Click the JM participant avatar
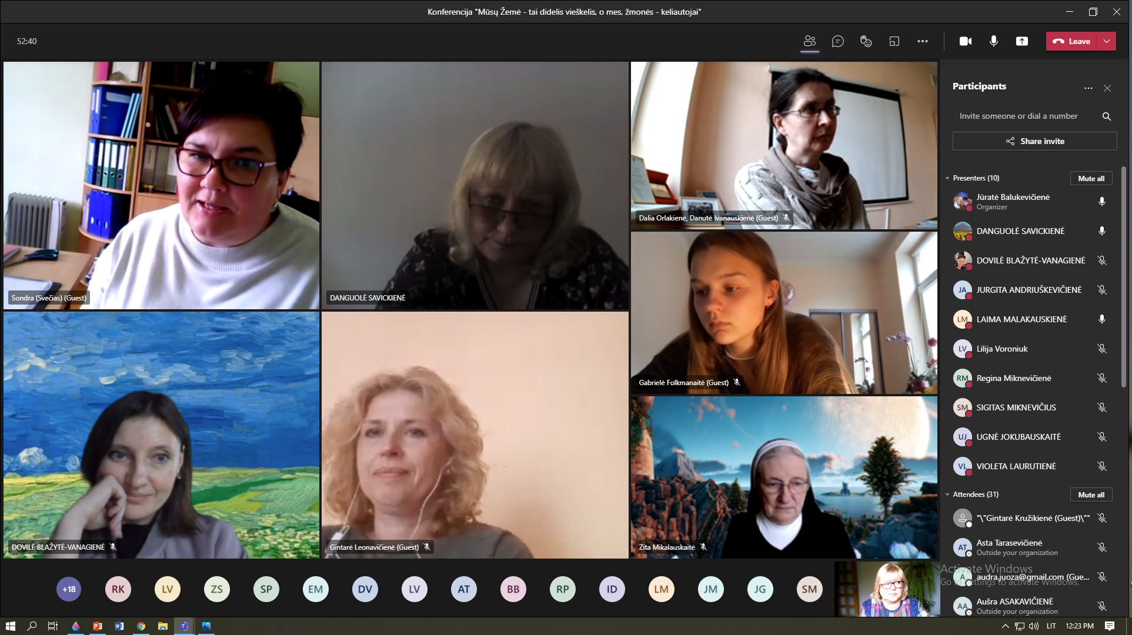Screen dimensions: 1132x635 [x=711, y=589]
